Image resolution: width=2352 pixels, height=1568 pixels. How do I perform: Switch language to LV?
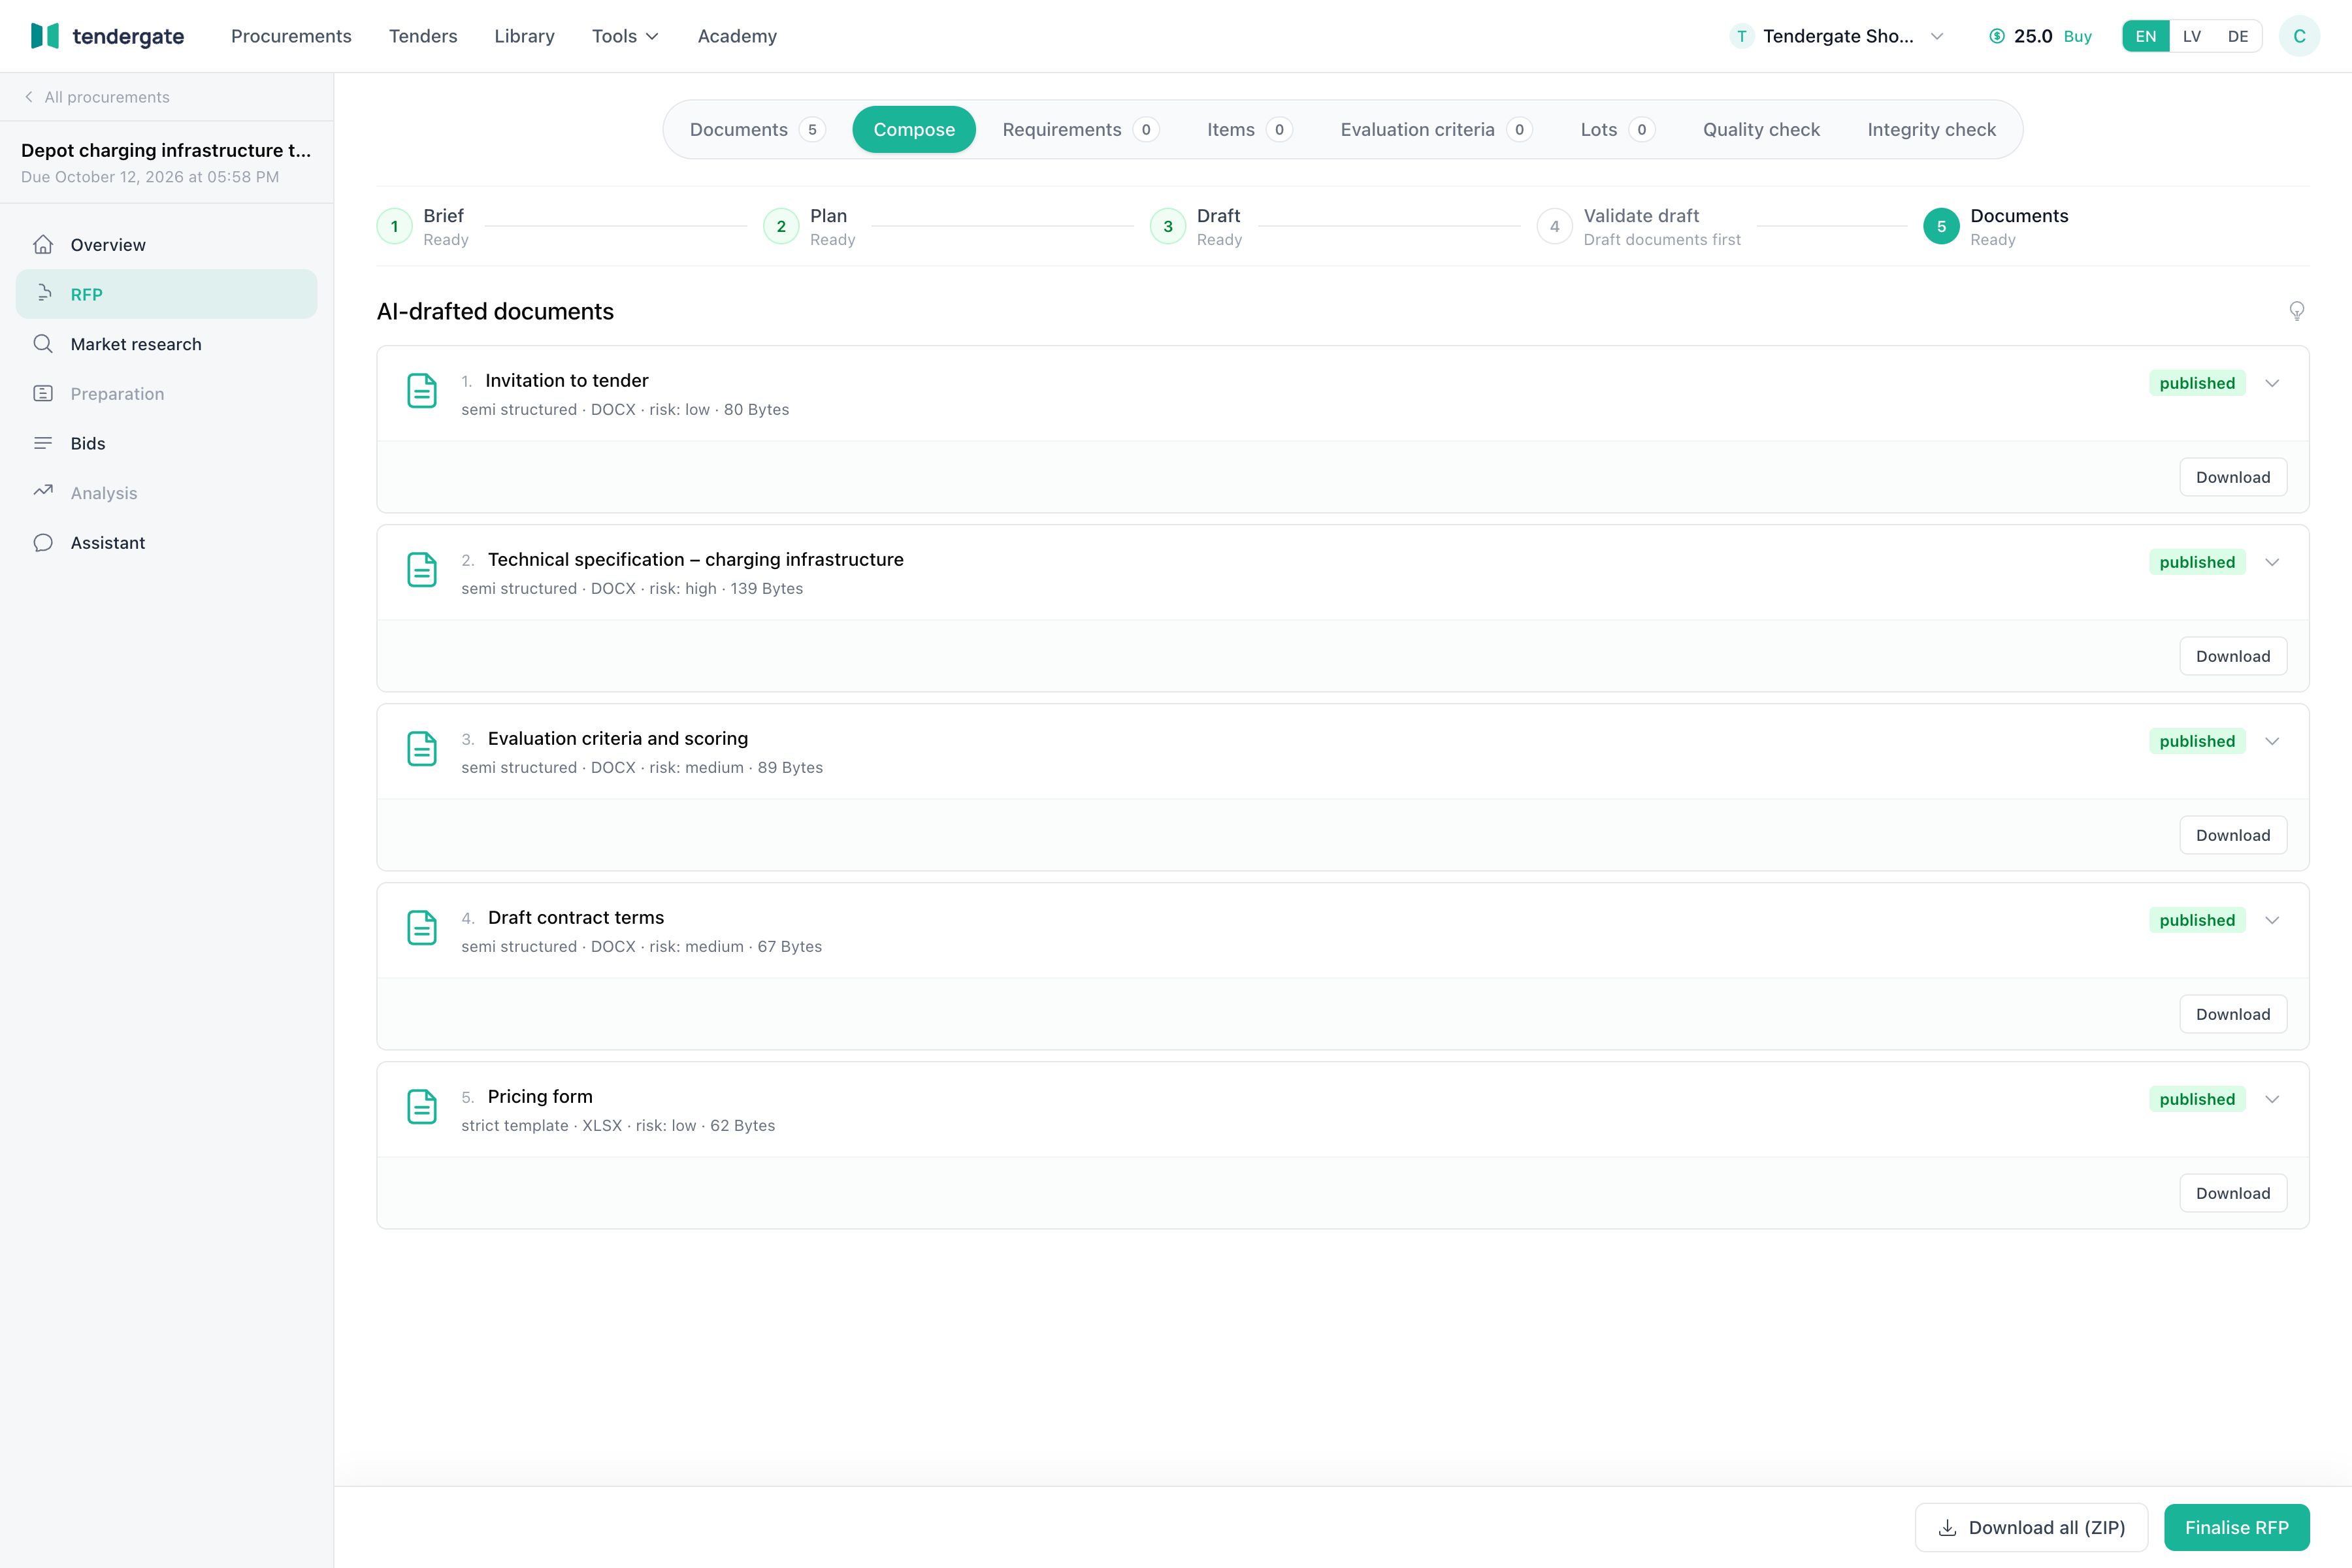(x=2192, y=36)
